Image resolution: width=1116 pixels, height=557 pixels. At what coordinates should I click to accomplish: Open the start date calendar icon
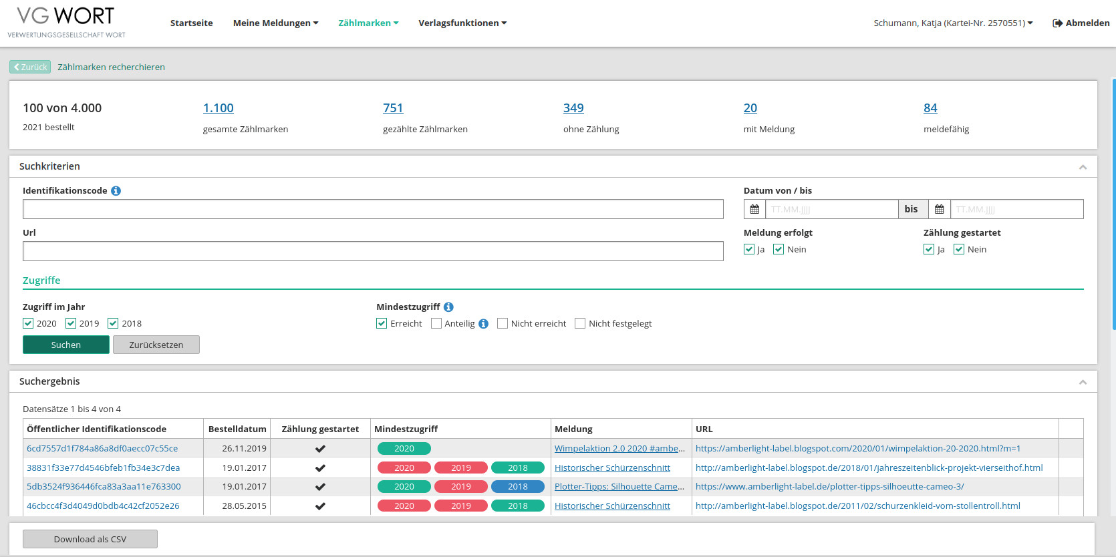click(754, 209)
